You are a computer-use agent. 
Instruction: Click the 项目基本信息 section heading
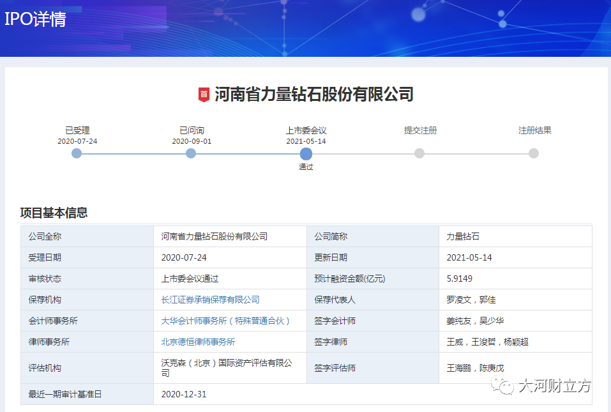click(54, 213)
